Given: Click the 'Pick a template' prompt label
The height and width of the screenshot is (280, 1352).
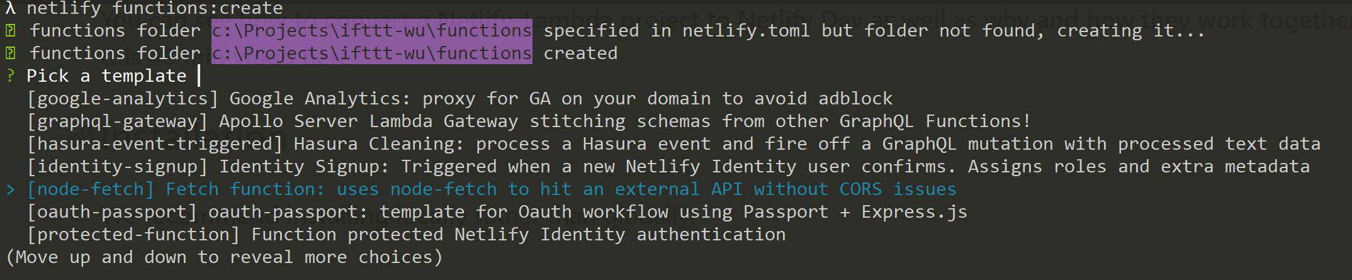Looking at the screenshot, I should [x=106, y=76].
